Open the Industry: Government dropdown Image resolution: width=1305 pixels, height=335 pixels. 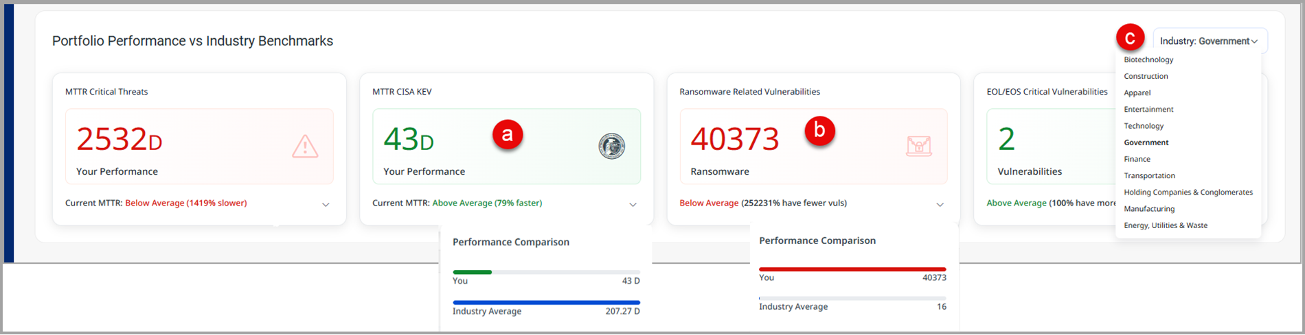(x=1210, y=41)
